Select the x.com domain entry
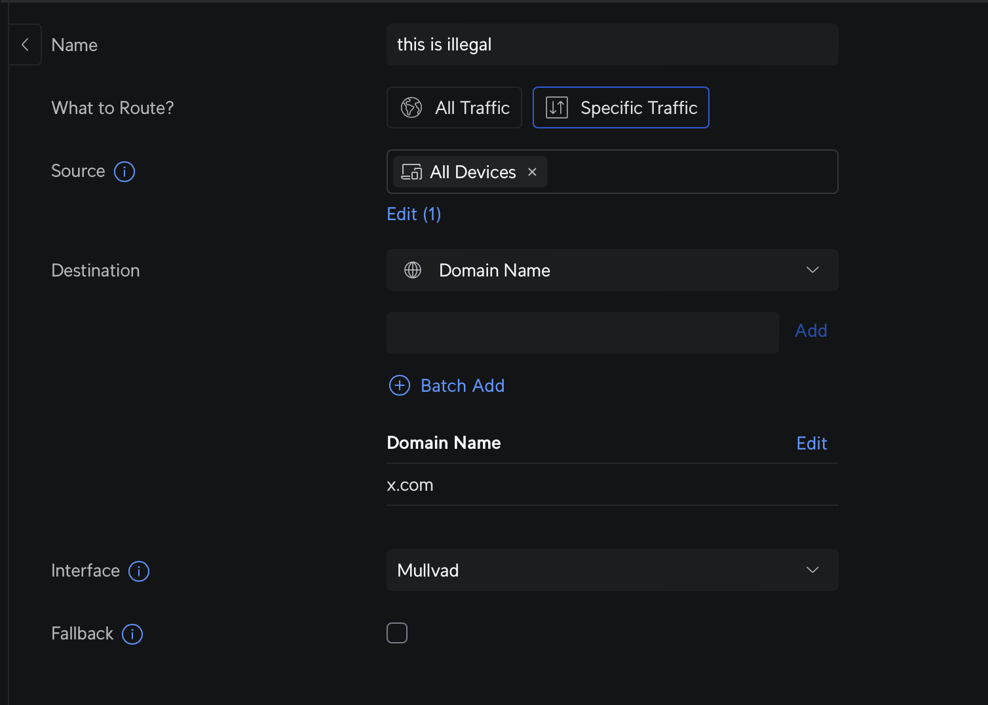Screen dimensions: 988x705 [410, 485]
